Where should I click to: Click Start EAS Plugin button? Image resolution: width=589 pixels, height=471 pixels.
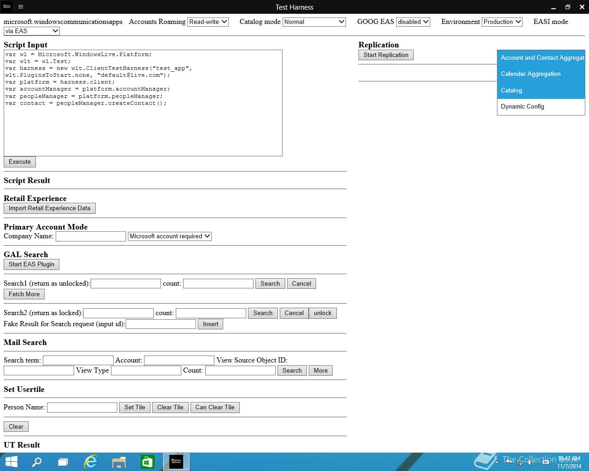pos(31,264)
